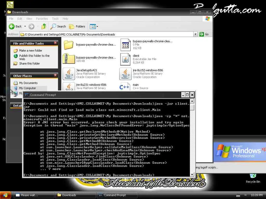Select the JavaSetup8u421 file name label
The height and width of the screenshot is (199, 266).
[87, 70]
